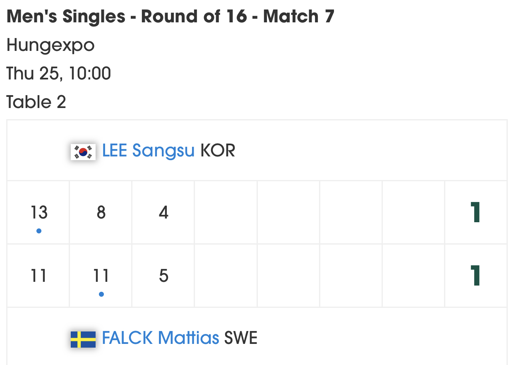Click the blue dot under score 13

pyautogui.click(x=39, y=231)
